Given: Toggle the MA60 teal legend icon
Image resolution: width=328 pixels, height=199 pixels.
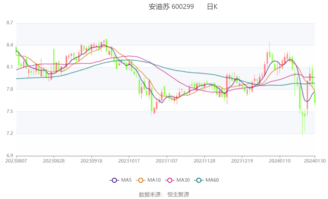Looking at the screenshot, I should [199, 180].
